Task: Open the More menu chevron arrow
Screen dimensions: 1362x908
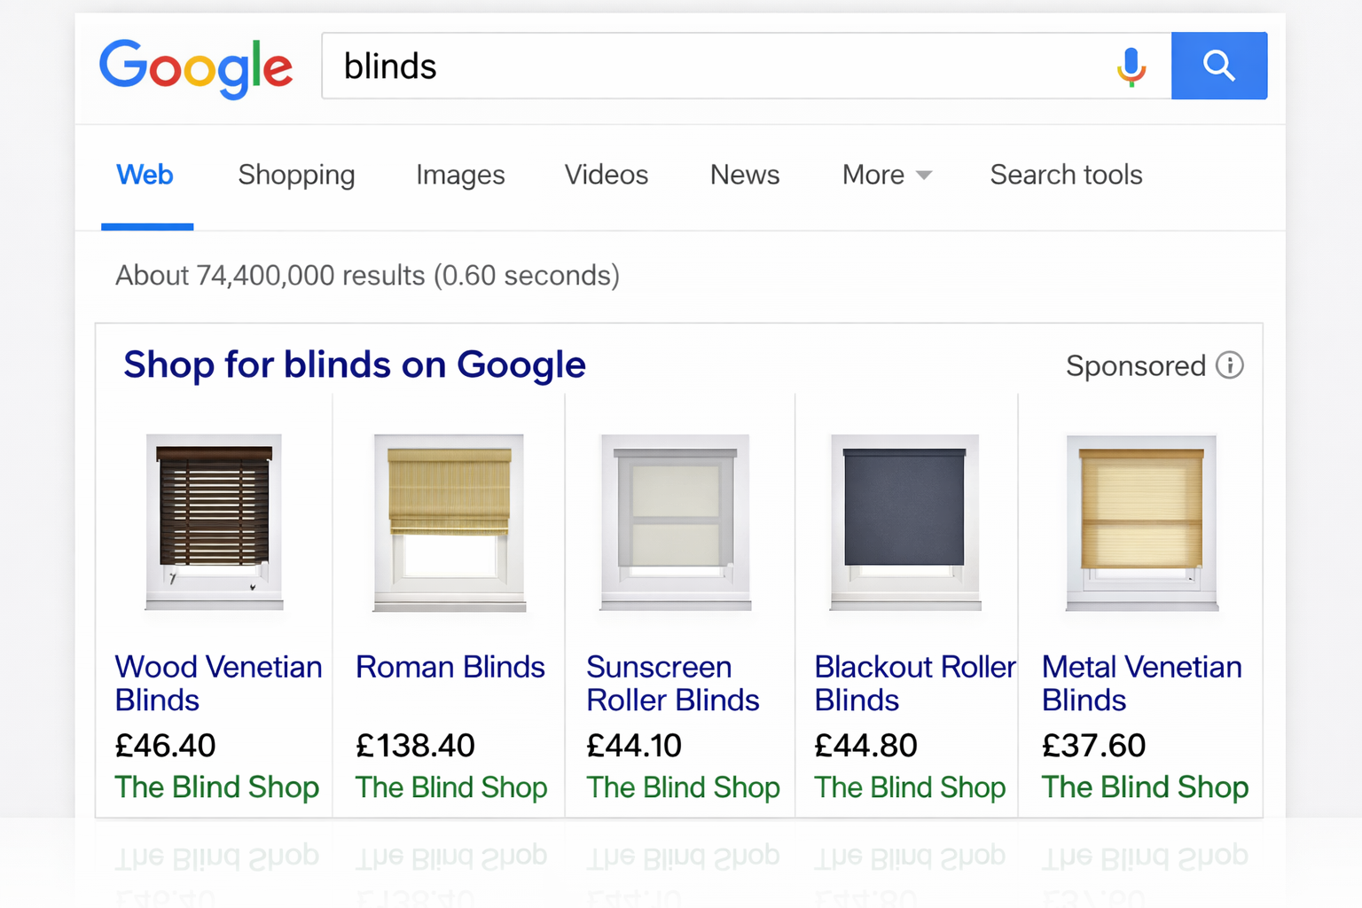Action: coord(925,176)
